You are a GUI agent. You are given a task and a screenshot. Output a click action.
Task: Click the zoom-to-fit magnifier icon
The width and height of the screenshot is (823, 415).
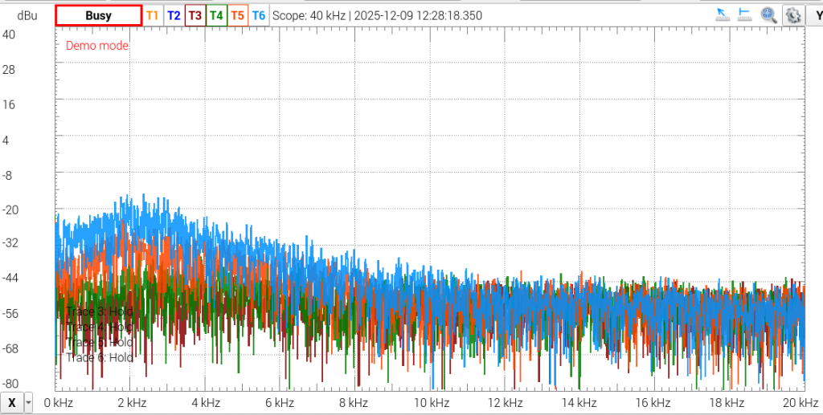pos(769,15)
